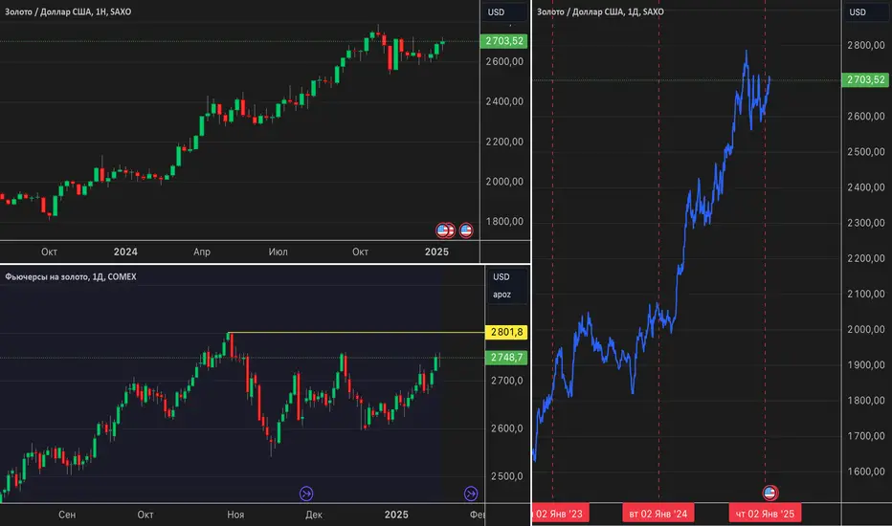Click the 'Золото / Доллар США, 1Д, SAXO' title
The image size is (892, 526).
pos(600,11)
